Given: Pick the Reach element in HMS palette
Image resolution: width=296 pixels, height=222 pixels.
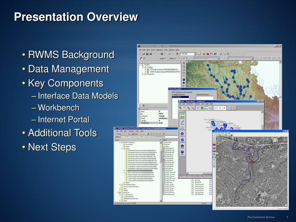Looking at the screenshot, I should 182,122.
